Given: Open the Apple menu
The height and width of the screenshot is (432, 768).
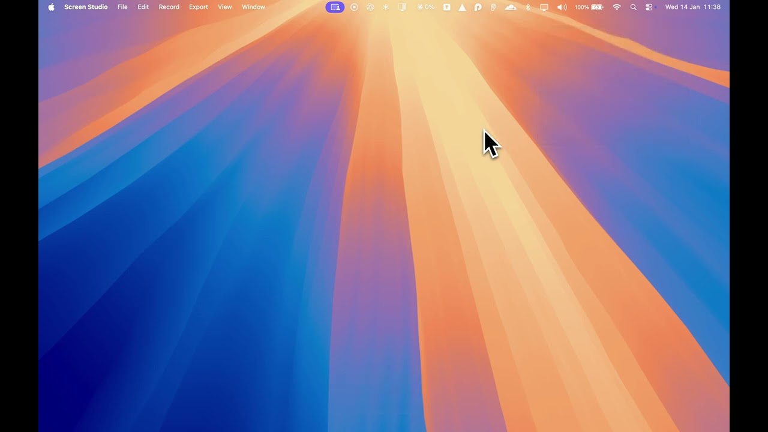Looking at the screenshot, I should click(x=51, y=7).
